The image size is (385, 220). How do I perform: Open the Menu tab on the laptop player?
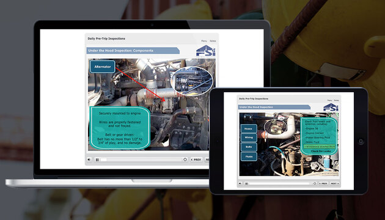204,41
